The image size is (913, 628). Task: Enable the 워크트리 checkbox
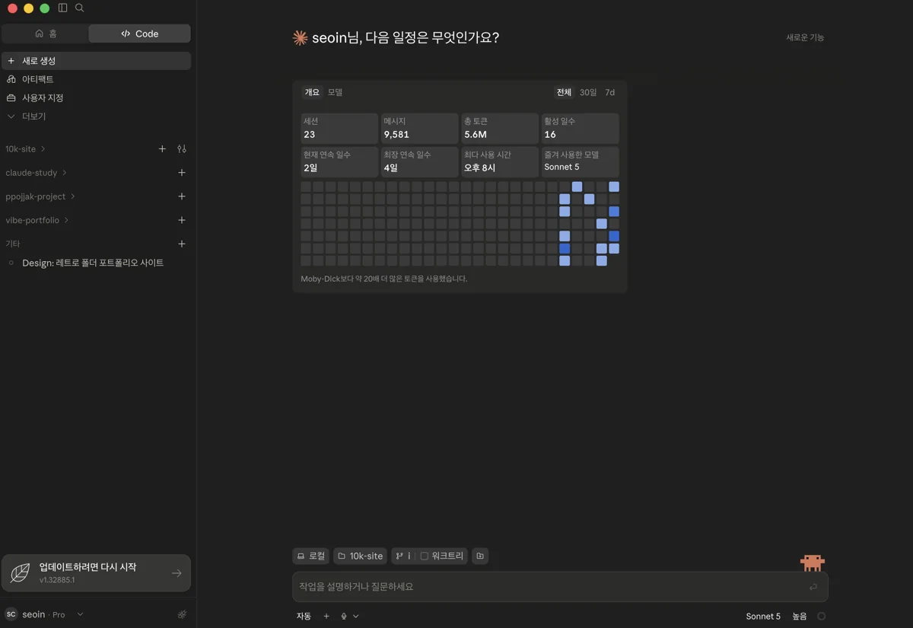coord(425,556)
